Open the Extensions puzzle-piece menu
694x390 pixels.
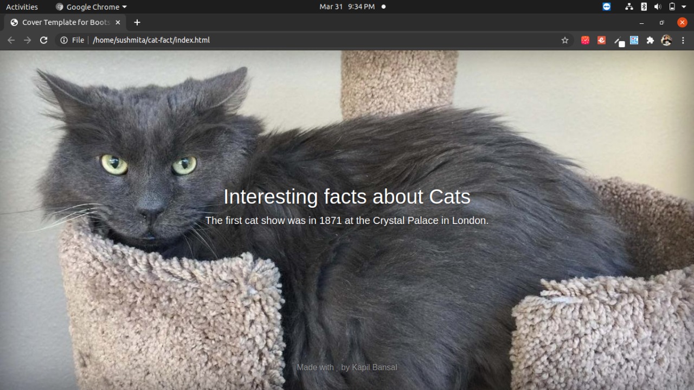click(x=650, y=40)
